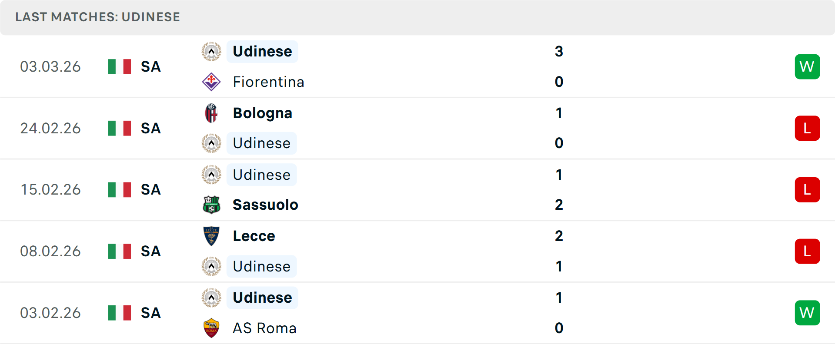Click the green W badge for 03.03.26

coord(807,66)
